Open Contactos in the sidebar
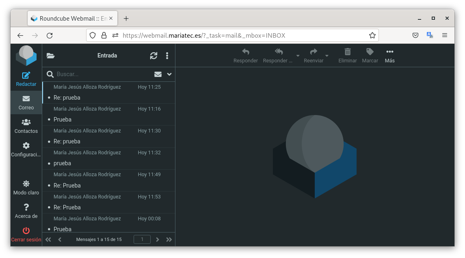Image resolution: width=465 pixels, height=258 pixels. pyautogui.click(x=26, y=122)
